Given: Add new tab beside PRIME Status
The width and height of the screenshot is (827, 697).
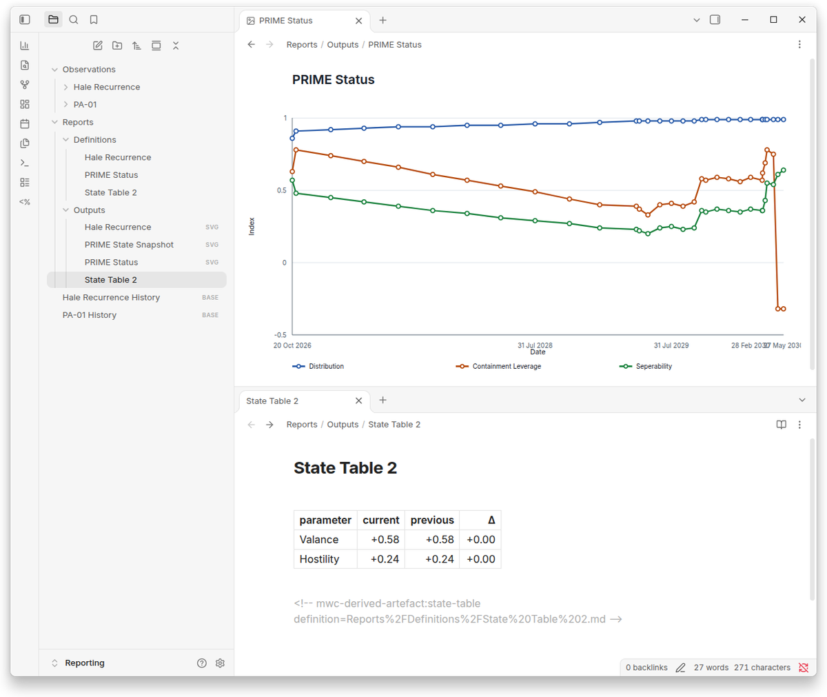Looking at the screenshot, I should [383, 20].
